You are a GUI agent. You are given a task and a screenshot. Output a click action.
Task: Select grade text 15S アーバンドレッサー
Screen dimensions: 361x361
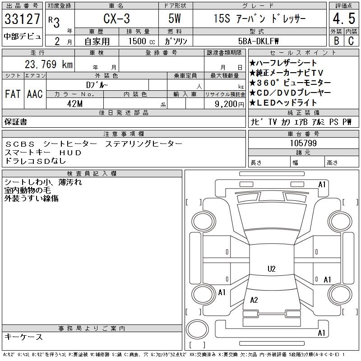(x=259, y=19)
